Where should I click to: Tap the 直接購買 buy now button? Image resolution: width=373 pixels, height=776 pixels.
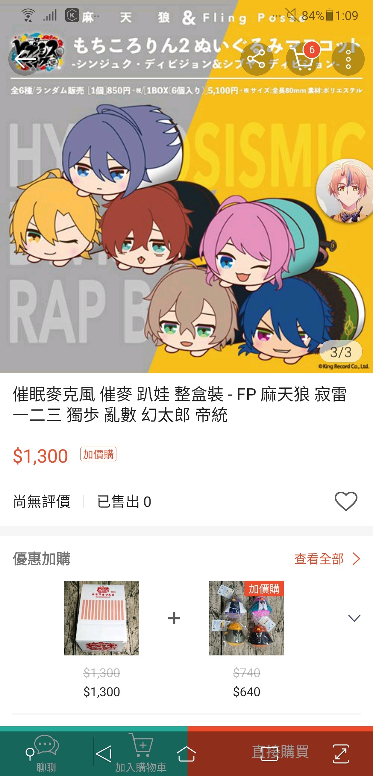pyautogui.click(x=280, y=752)
